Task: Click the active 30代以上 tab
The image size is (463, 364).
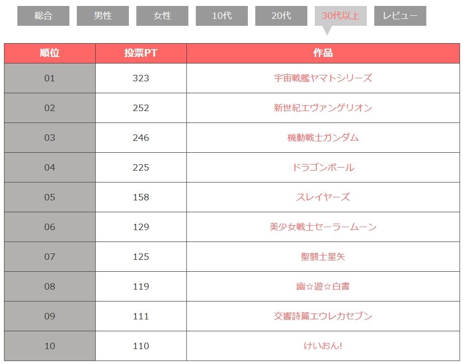Action: [341, 16]
